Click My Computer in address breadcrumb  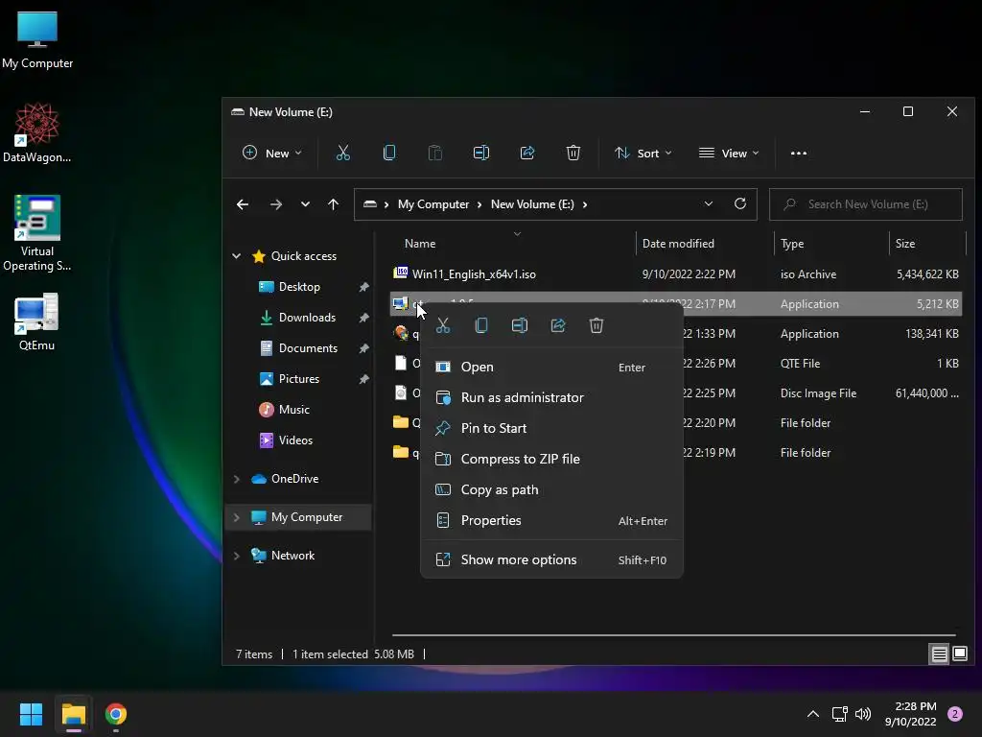click(x=433, y=204)
